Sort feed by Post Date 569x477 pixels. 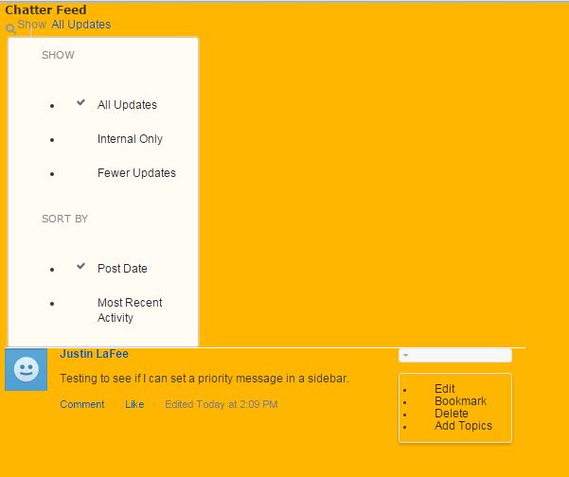click(x=122, y=269)
